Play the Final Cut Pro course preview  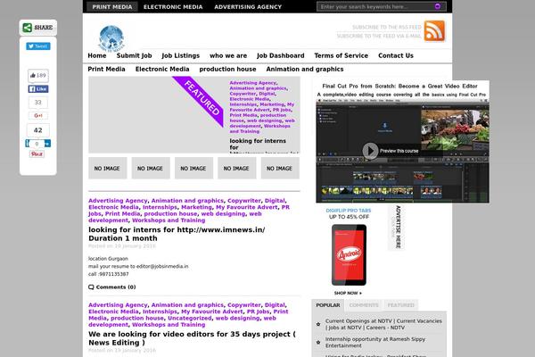(371, 151)
